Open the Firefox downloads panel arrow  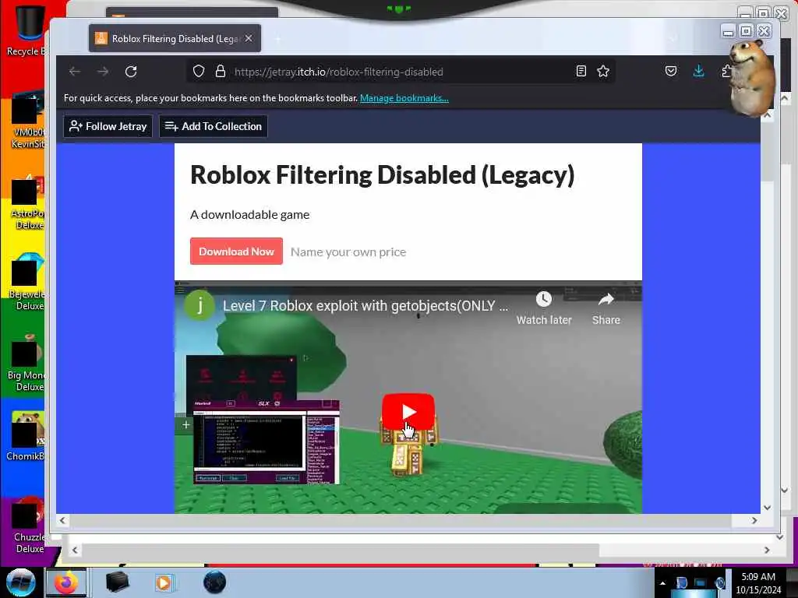[699, 71]
